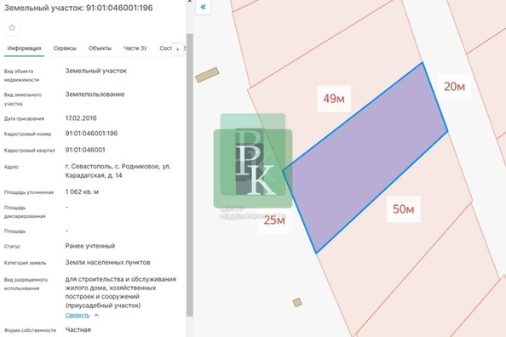Screen dimensions: 506x337
Task: Click the 25м boundary length label
Action: 274,220
